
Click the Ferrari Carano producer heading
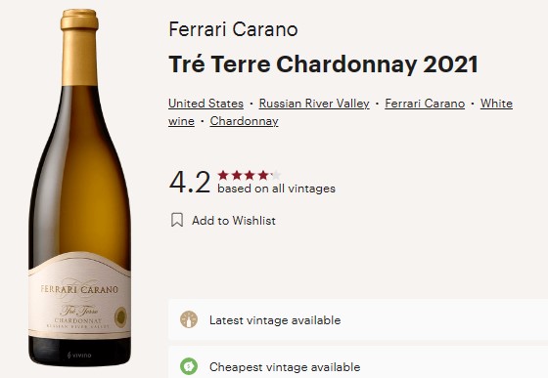coord(233,29)
